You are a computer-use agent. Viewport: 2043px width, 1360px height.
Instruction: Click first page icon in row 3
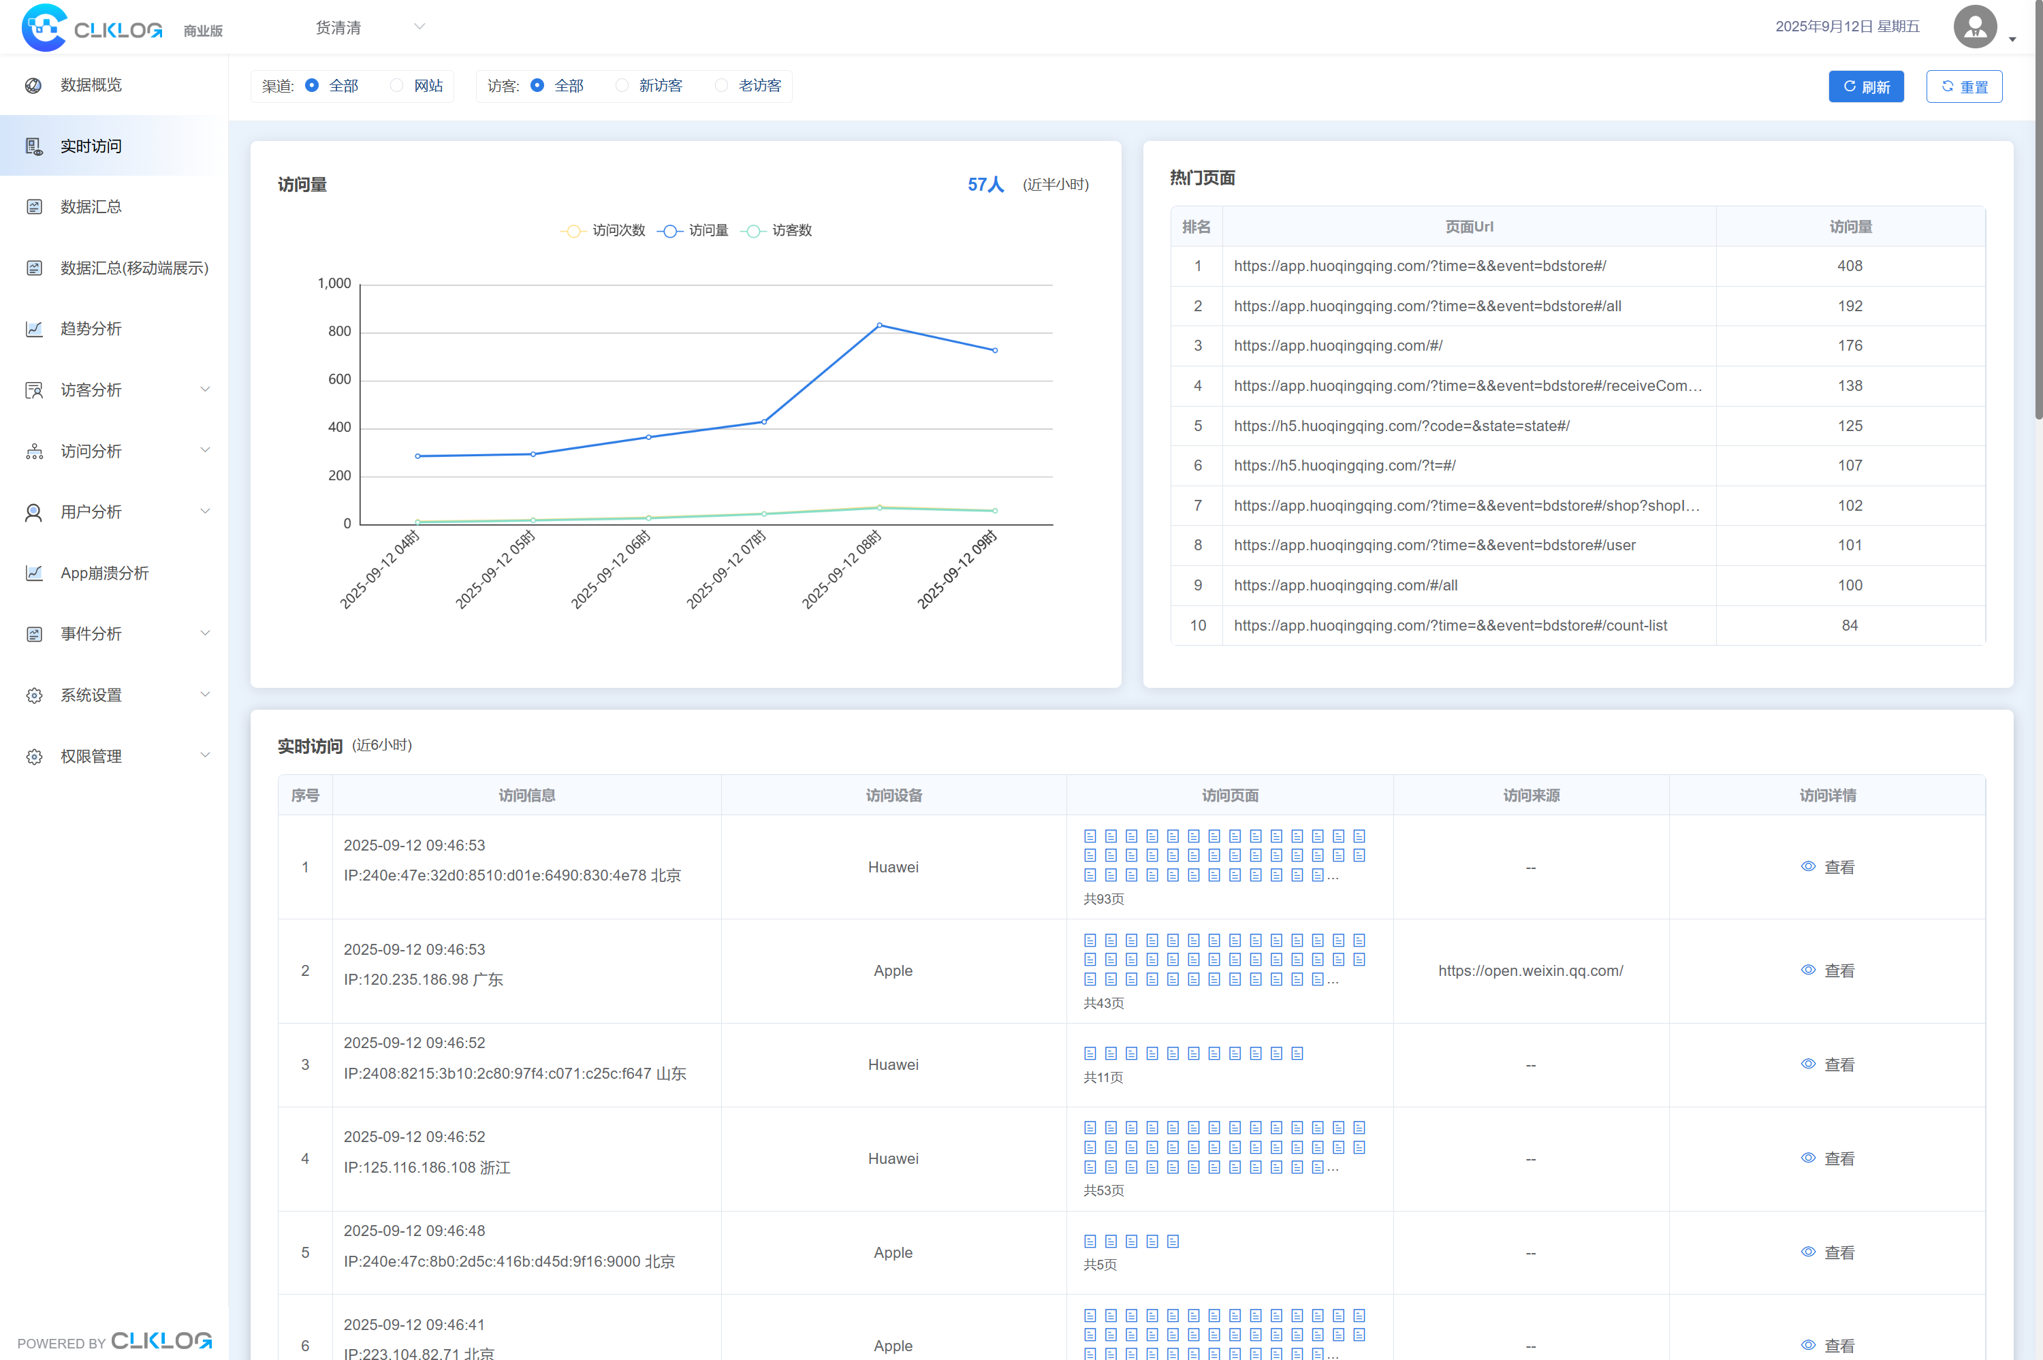click(x=1090, y=1053)
